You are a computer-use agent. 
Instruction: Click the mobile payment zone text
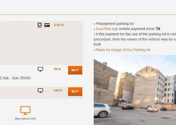tap(137, 29)
